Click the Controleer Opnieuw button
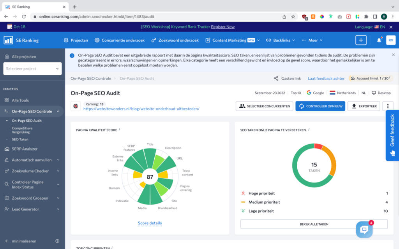 (320, 106)
